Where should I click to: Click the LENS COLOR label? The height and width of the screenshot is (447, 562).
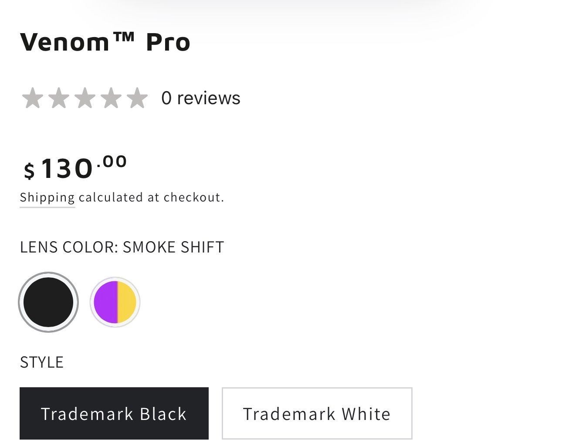coord(69,247)
